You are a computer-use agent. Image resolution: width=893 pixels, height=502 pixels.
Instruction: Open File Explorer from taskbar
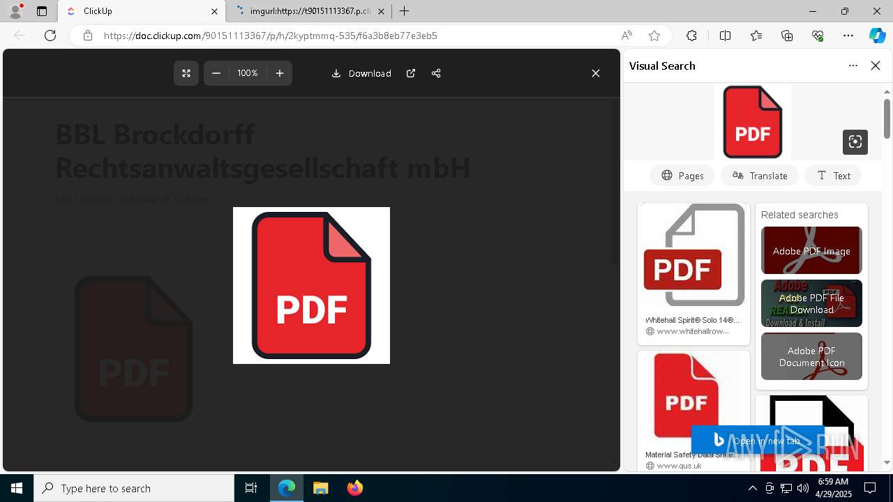coord(320,488)
